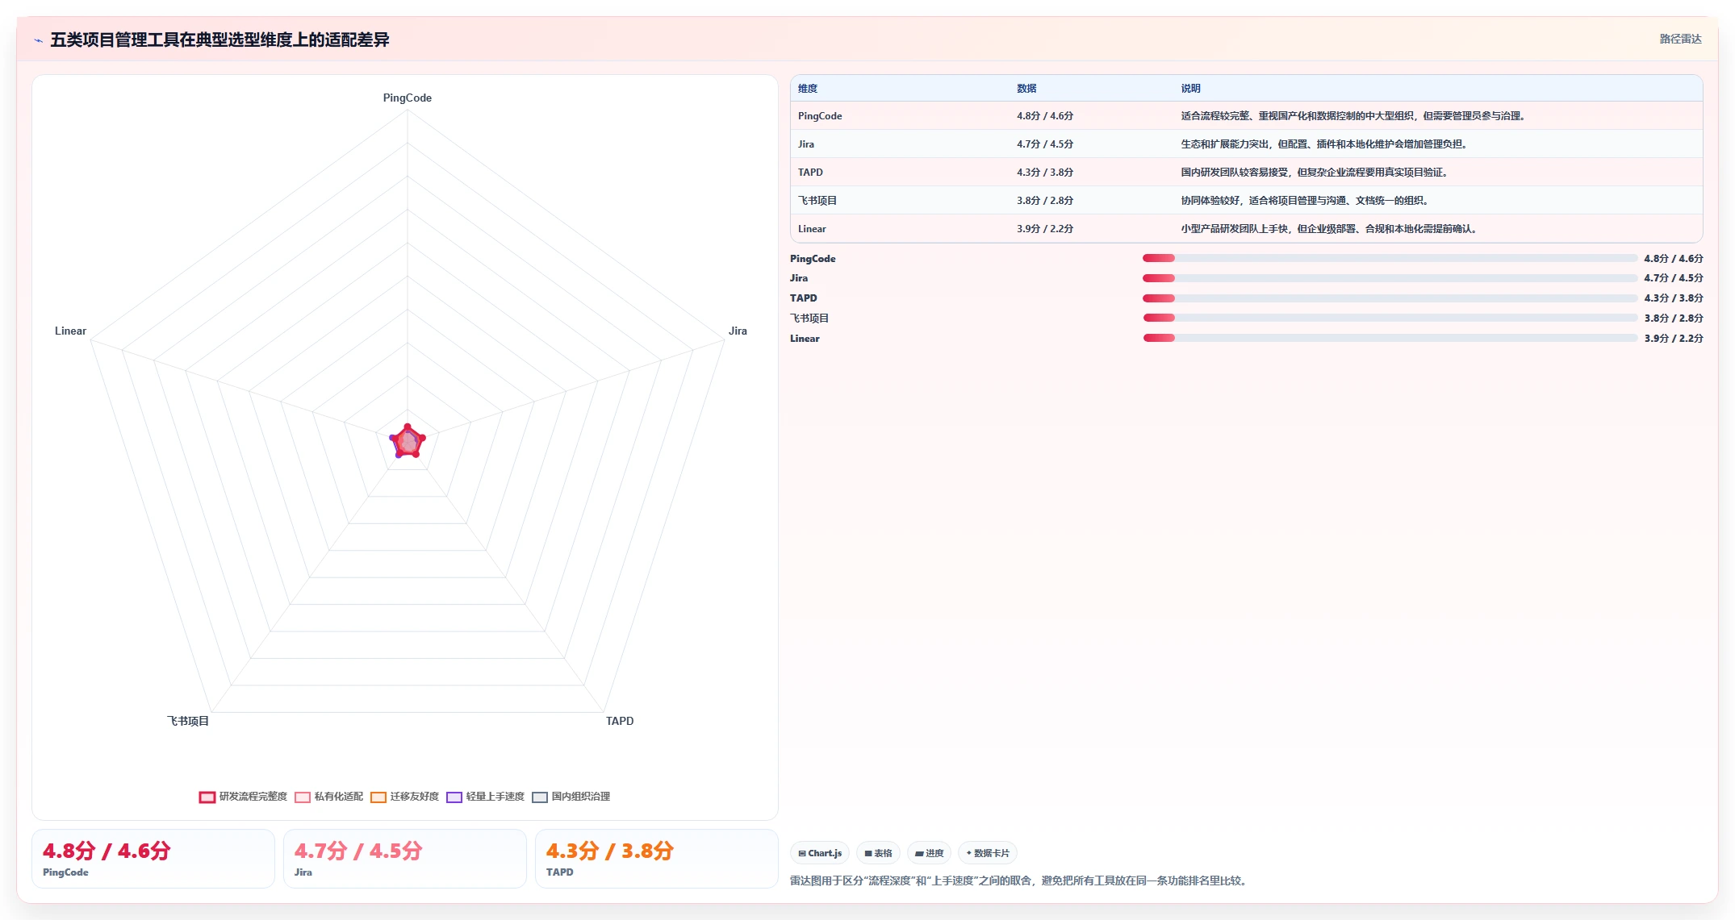Toggle the 研发流程完整度 legend dataset
Screen dimensions: 1735x920
[x=243, y=797]
